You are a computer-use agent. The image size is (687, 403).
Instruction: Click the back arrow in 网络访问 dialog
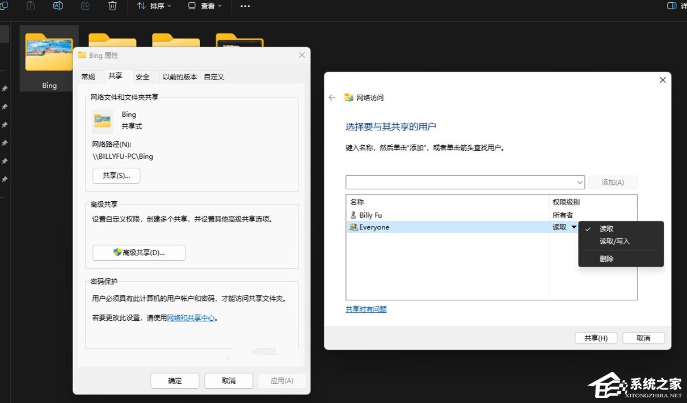(332, 97)
